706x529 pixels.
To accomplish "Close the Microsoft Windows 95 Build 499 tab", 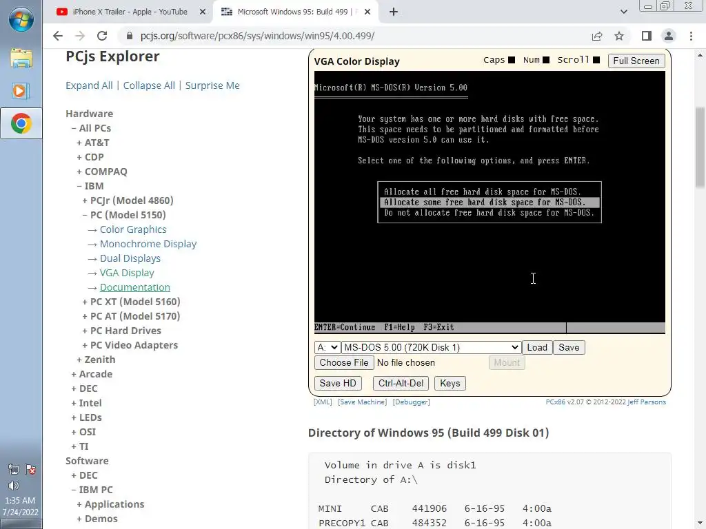I will coord(367,12).
